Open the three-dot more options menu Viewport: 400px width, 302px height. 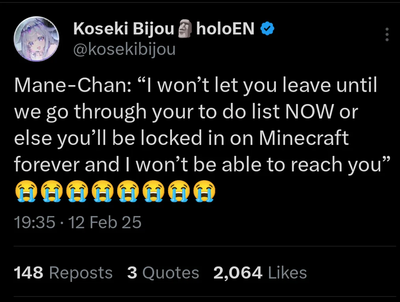pyautogui.click(x=387, y=35)
